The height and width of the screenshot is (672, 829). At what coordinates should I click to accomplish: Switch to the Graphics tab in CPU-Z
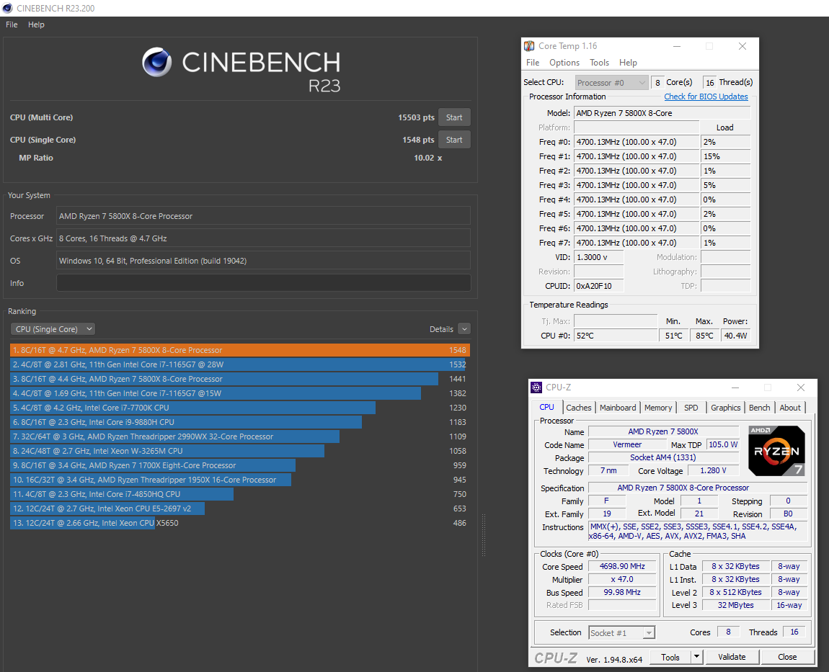[x=725, y=408]
